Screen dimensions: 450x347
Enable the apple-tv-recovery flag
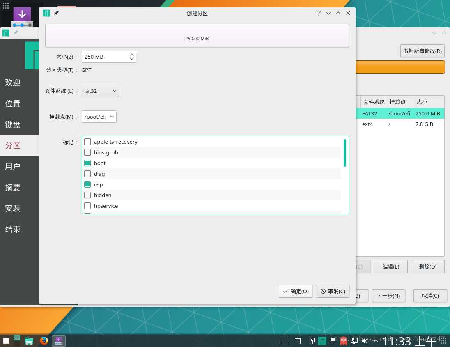87,142
